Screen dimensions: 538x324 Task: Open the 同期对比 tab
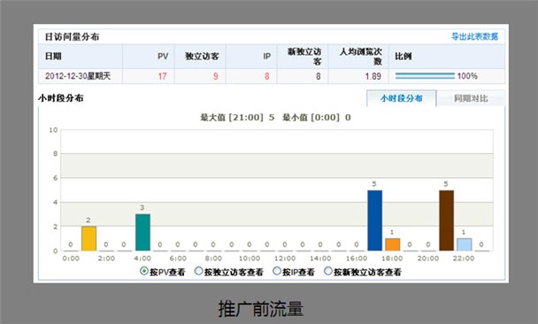pos(471,99)
